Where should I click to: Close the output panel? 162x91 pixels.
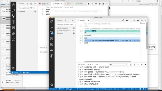pyautogui.click(x=145, y=64)
